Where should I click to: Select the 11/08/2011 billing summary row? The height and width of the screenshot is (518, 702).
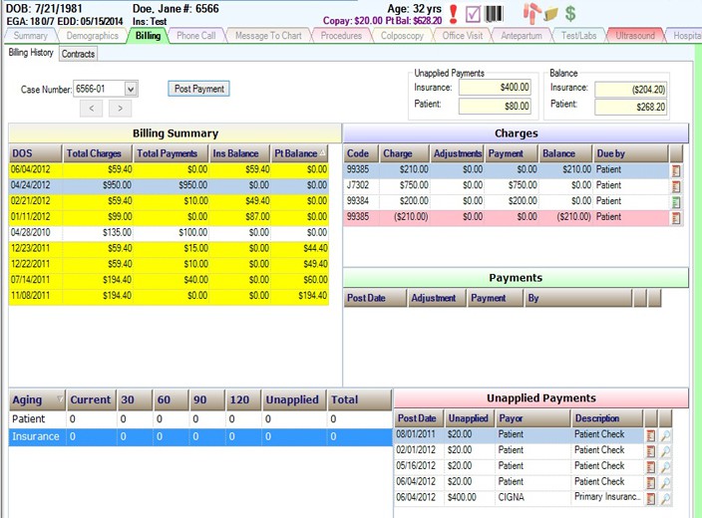[x=169, y=296]
